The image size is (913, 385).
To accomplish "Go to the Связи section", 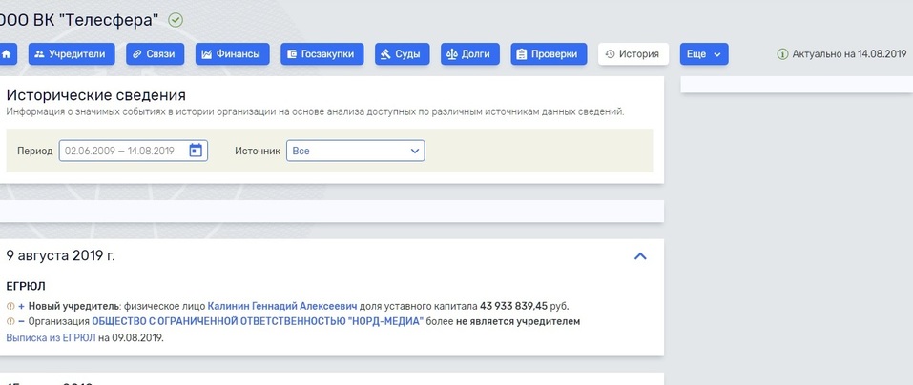I will pos(155,54).
